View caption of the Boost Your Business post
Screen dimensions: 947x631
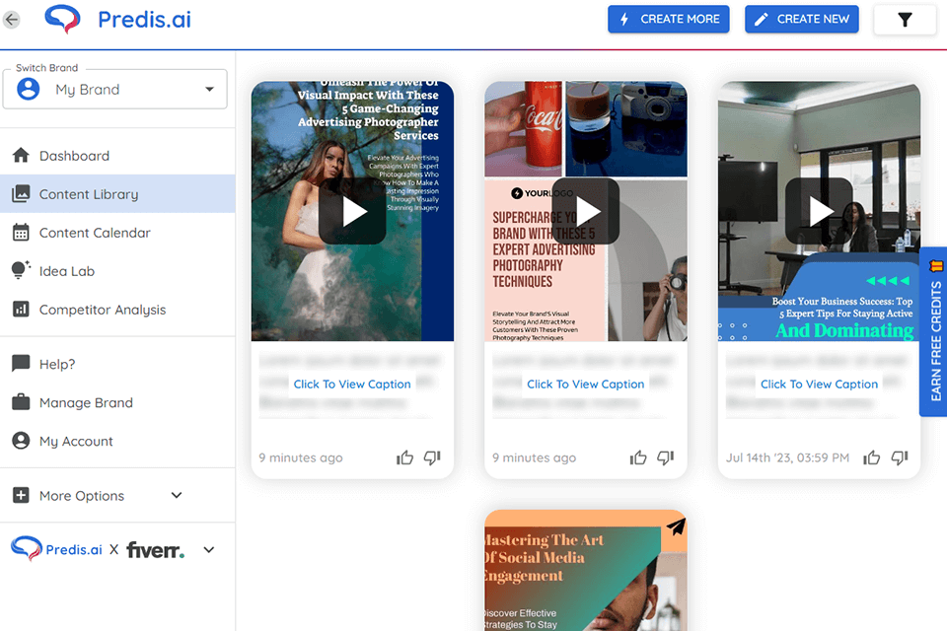pyautogui.click(x=819, y=385)
